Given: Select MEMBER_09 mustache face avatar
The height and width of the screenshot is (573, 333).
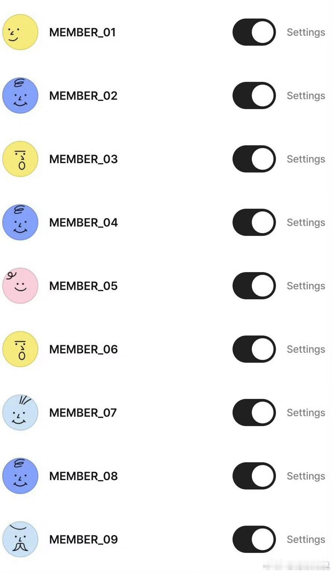Looking at the screenshot, I should 20,539.
